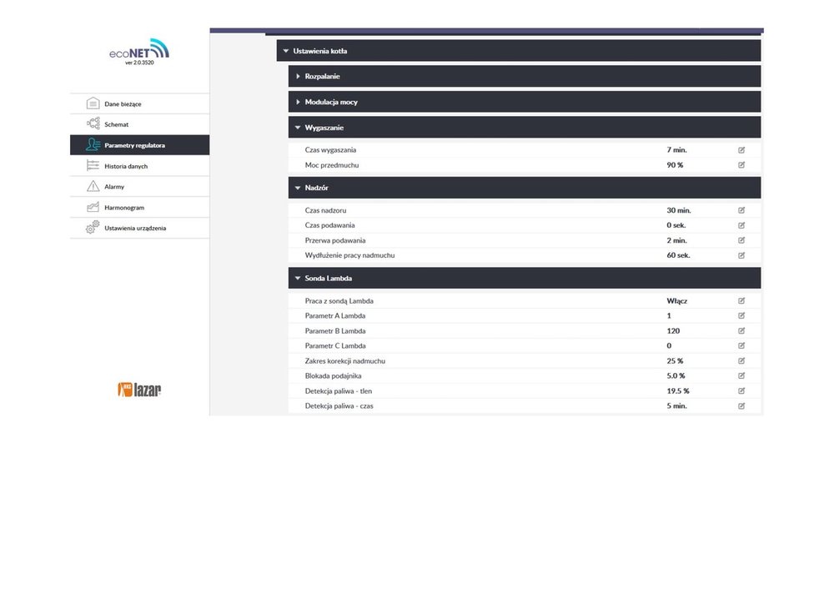Click the Lazar brand logo

pyautogui.click(x=139, y=389)
